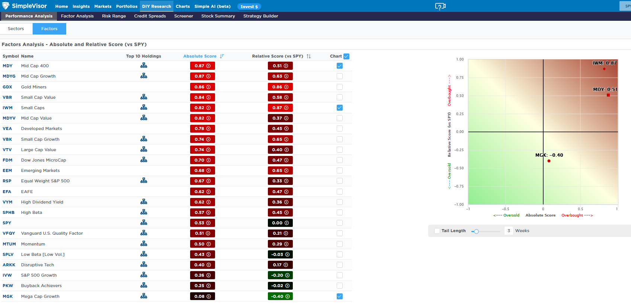Uncheck the MGK chart checkbox
631x306 pixels.
(x=339, y=296)
